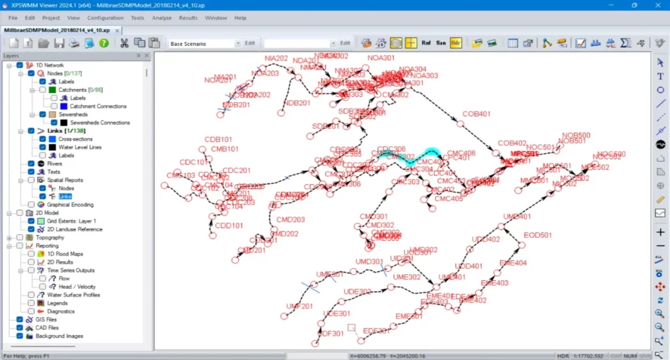Click the table view toolbar icon

point(513,43)
